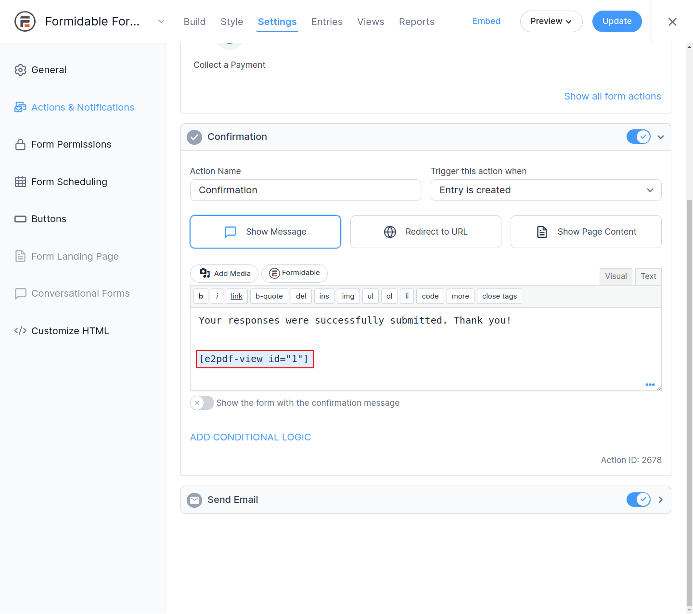Click the Formidable Forms logo icon

point(25,22)
